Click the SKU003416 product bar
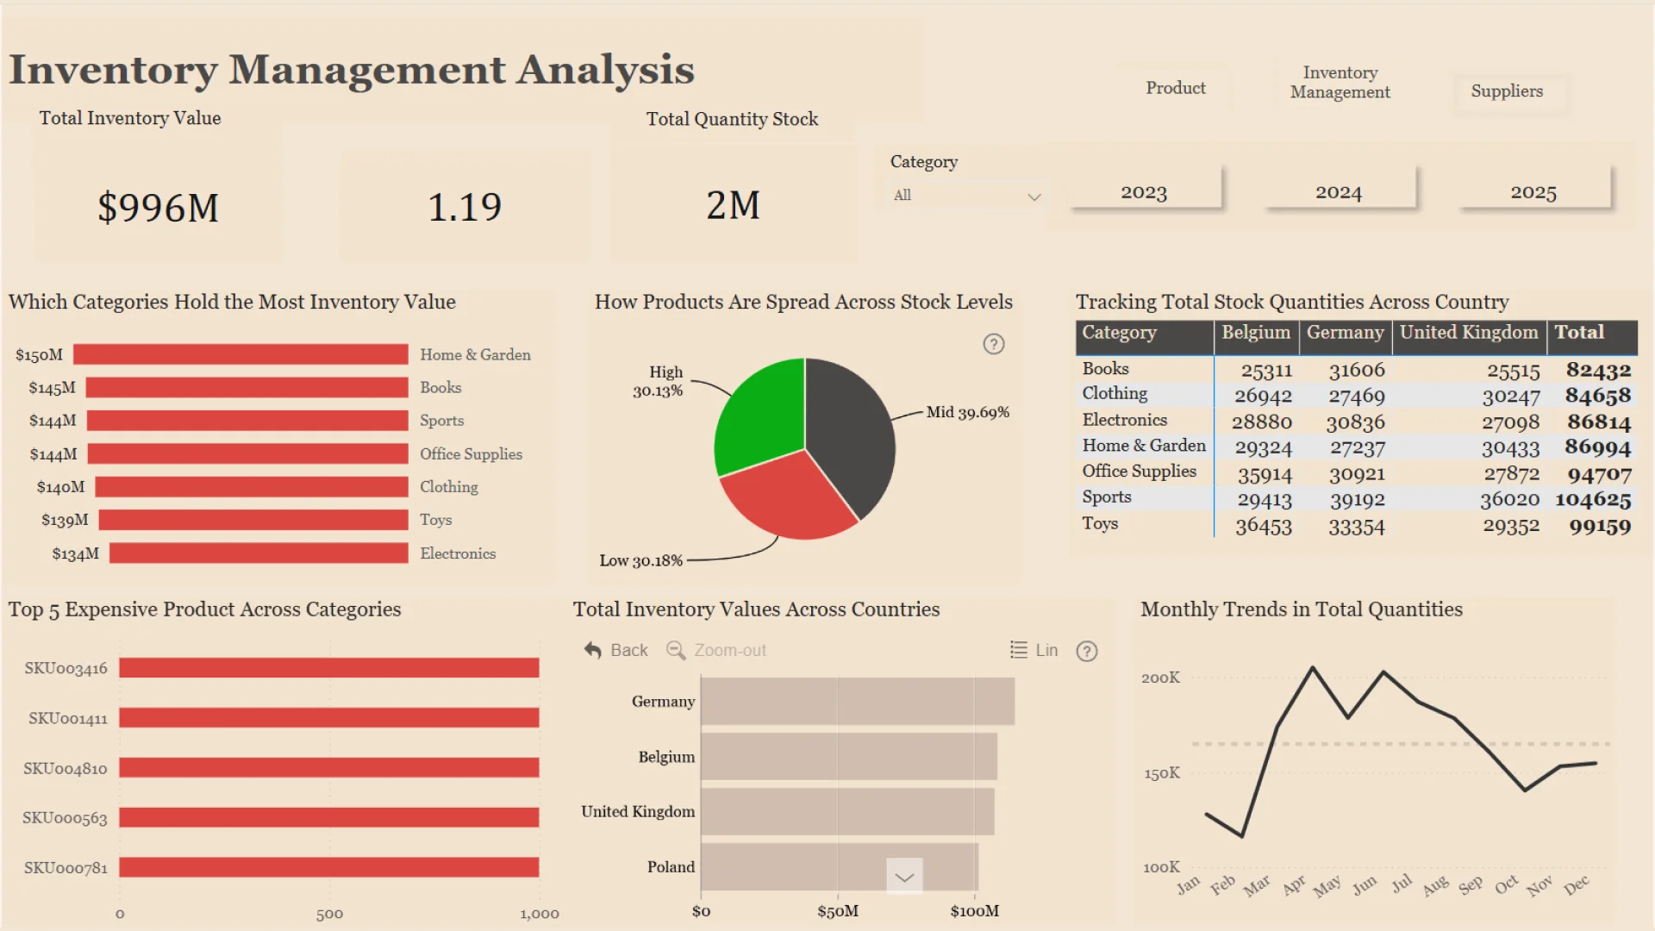Image resolution: width=1655 pixels, height=931 pixels. [x=328, y=668]
